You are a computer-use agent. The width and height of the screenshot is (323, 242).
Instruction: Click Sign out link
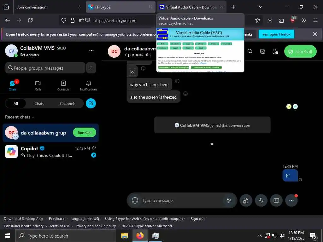point(197,219)
